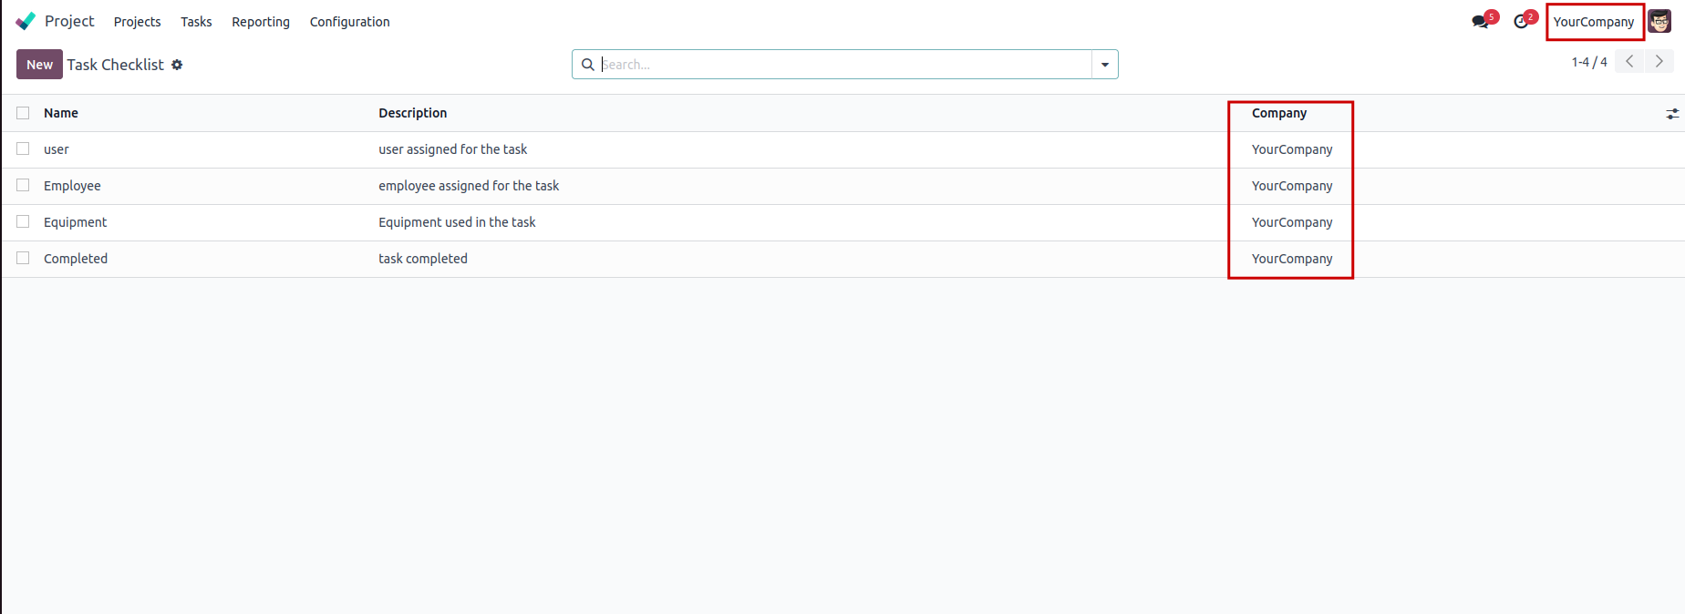Click the Task Checklist breadcrumb title
The image size is (1685, 614).
[116, 65]
